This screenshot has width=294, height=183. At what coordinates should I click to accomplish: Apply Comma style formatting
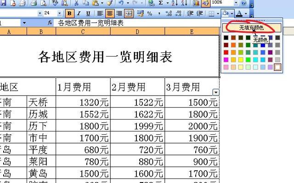coord(159,13)
